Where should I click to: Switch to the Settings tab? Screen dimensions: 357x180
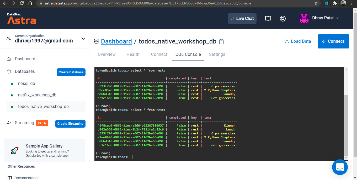(x=217, y=54)
